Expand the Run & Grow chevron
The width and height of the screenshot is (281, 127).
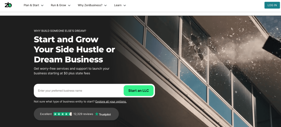[69, 5]
